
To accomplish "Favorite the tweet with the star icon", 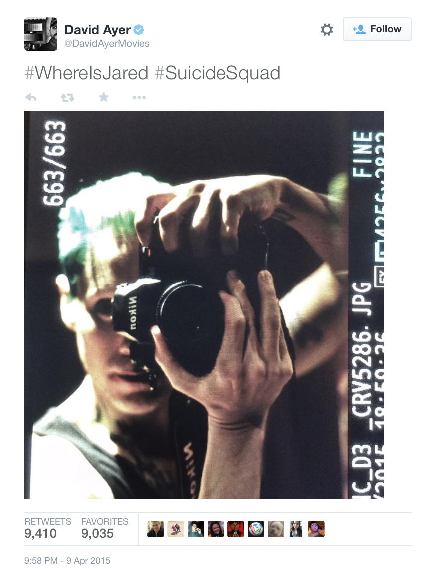I will point(104,97).
